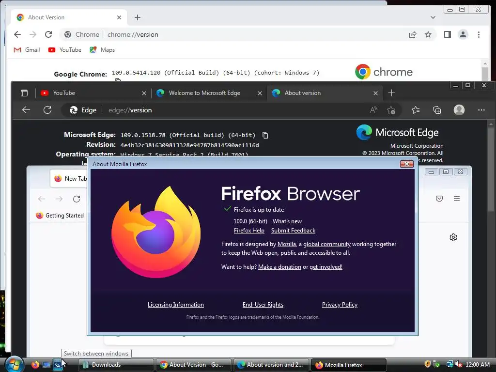Open Edge's Collections
This screenshot has width=496, height=372.
pos(437,110)
